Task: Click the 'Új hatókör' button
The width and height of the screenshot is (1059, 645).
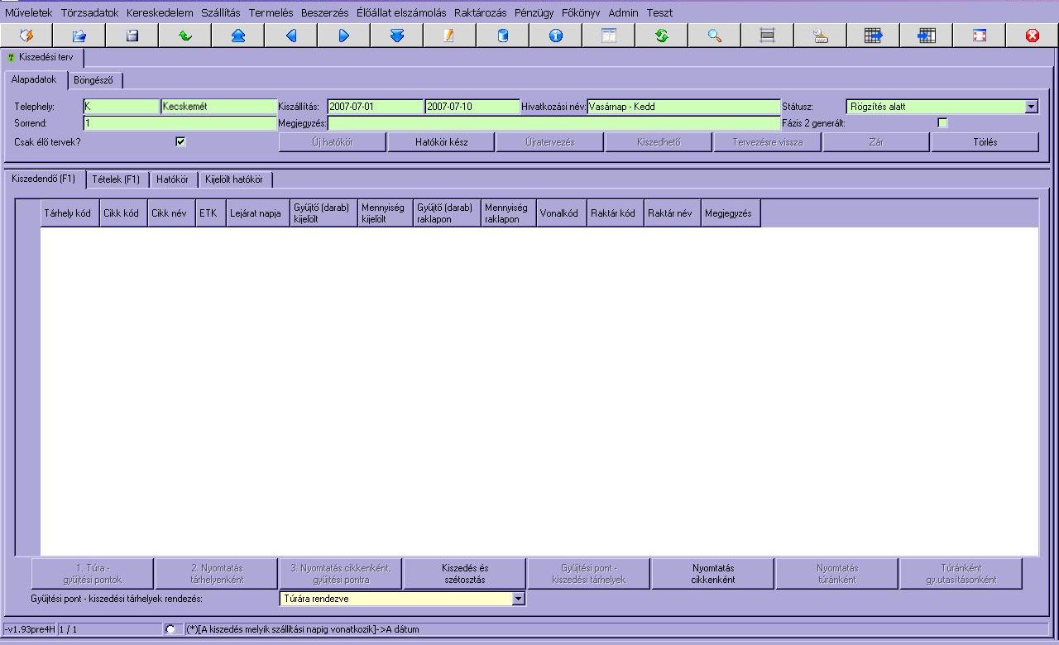Action: coord(332,142)
